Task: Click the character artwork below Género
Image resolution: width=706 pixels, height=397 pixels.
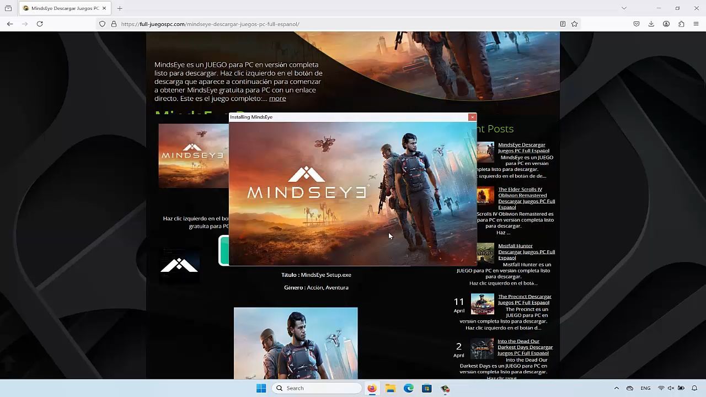Action: [x=296, y=343]
